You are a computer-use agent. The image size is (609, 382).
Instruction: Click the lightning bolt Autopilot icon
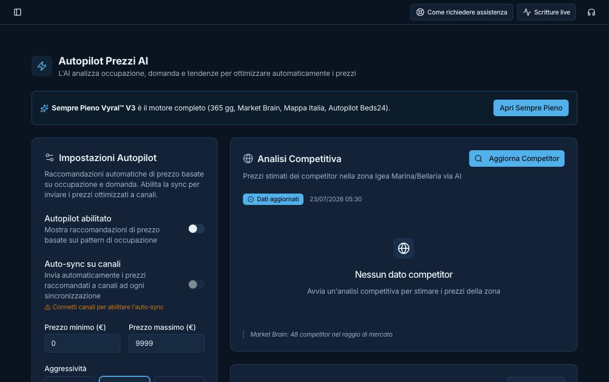coord(42,66)
